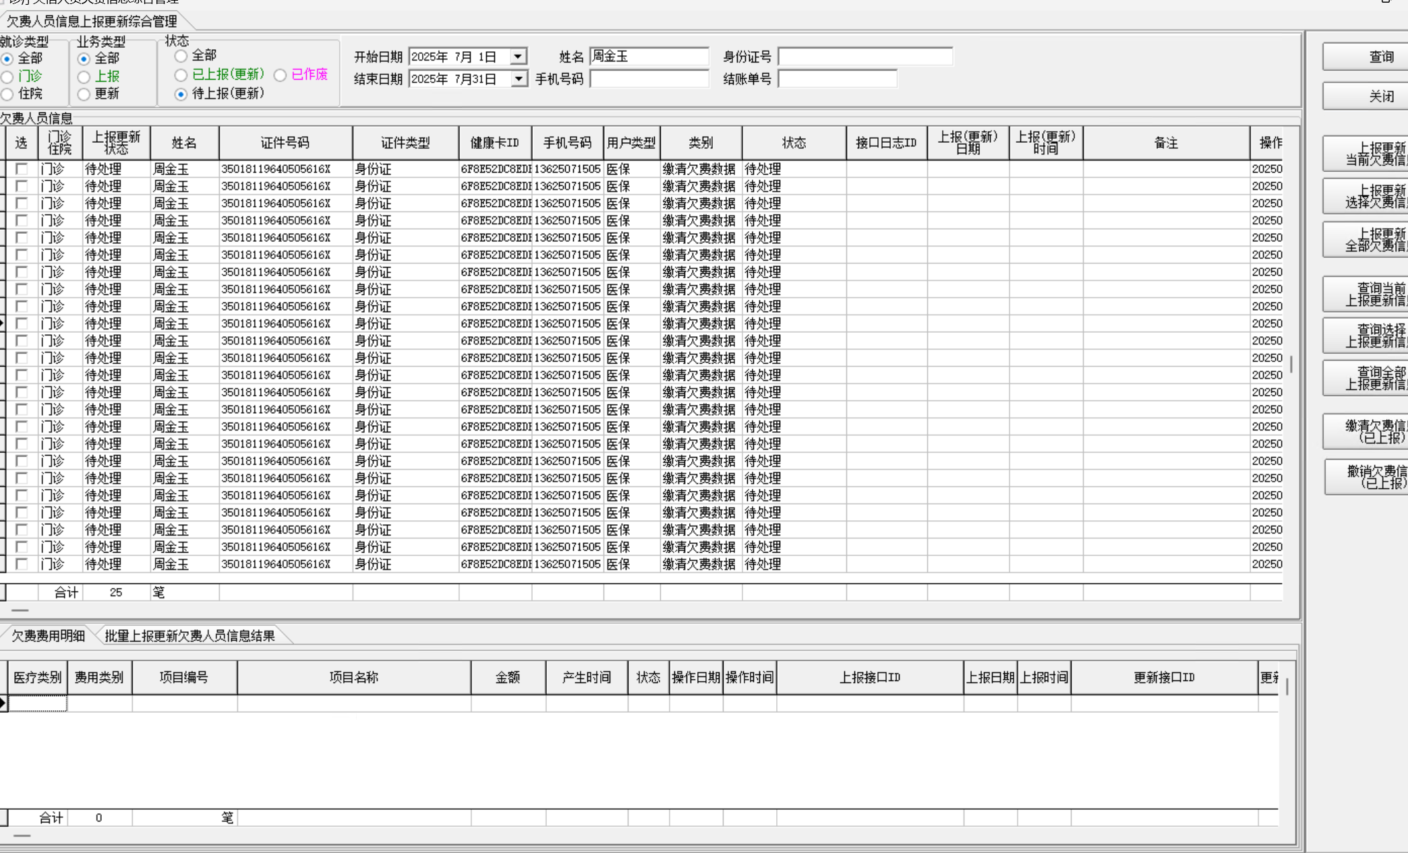This screenshot has height=853, width=1408.
Task: Open the 结束日期 date dropdown arrow
Action: pos(518,79)
